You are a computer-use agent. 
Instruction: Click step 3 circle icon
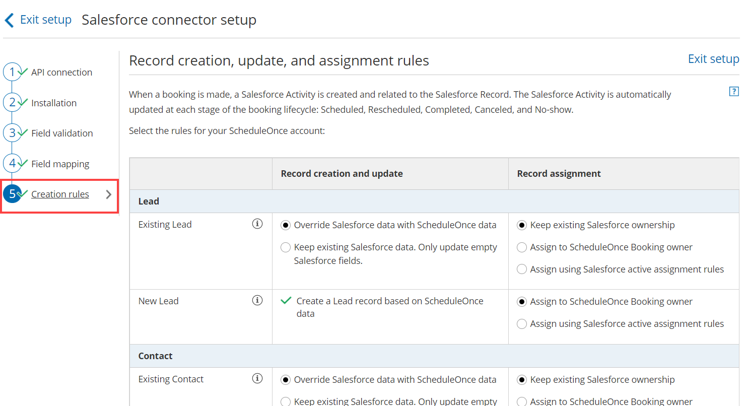coord(12,133)
